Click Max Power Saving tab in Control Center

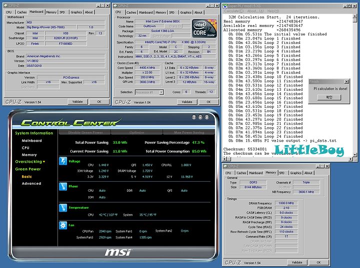point(189,132)
